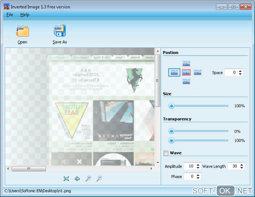Click the Size slider handle
The image size is (255, 197).
click(x=171, y=106)
